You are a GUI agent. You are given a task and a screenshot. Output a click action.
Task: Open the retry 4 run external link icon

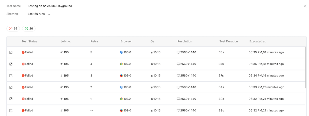click(11, 64)
